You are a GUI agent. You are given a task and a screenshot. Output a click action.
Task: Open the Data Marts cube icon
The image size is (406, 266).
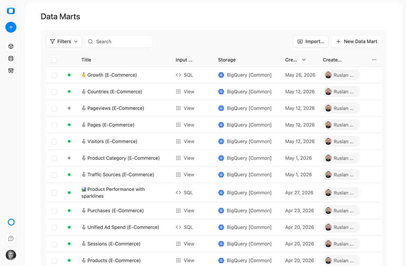[11, 46]
